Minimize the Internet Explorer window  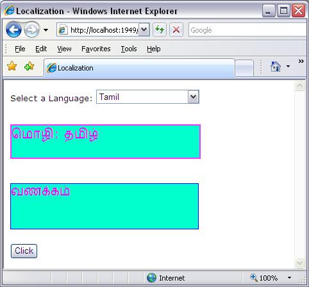[269, 11]
